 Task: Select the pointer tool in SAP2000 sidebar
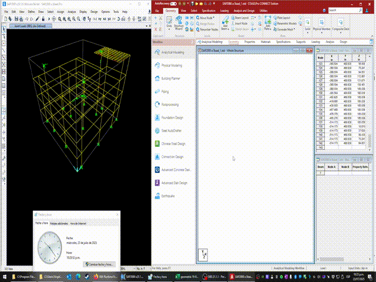coord(4,29)
